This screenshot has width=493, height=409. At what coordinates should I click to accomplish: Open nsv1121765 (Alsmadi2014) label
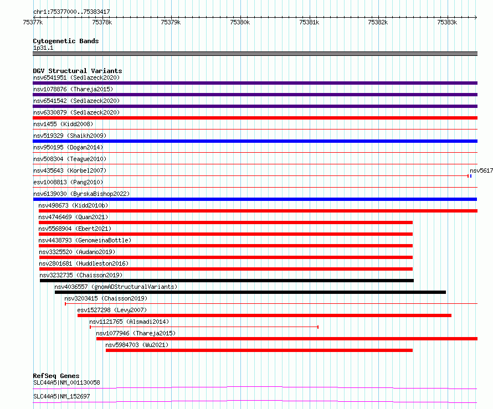(x=129, y=322)
